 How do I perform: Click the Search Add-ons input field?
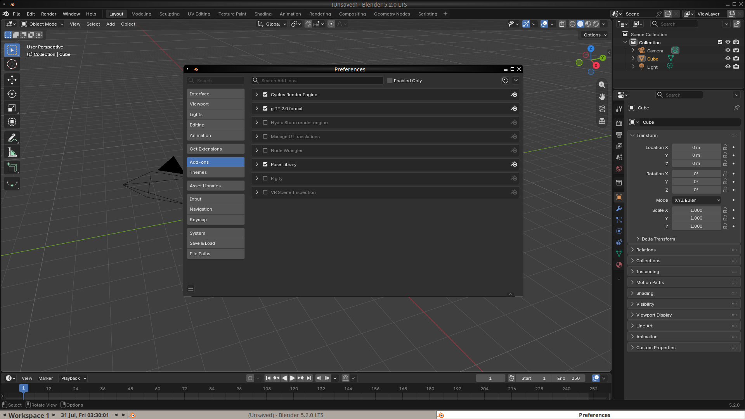[317, 81]
